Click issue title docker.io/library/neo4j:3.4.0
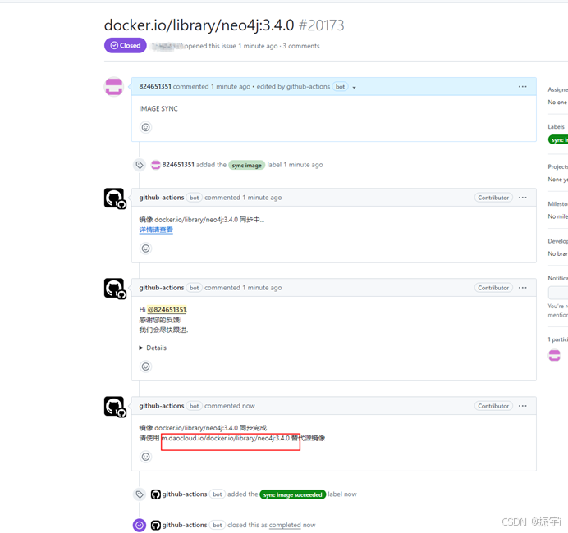This screenshot has height=533, width=568. point(199,25)
